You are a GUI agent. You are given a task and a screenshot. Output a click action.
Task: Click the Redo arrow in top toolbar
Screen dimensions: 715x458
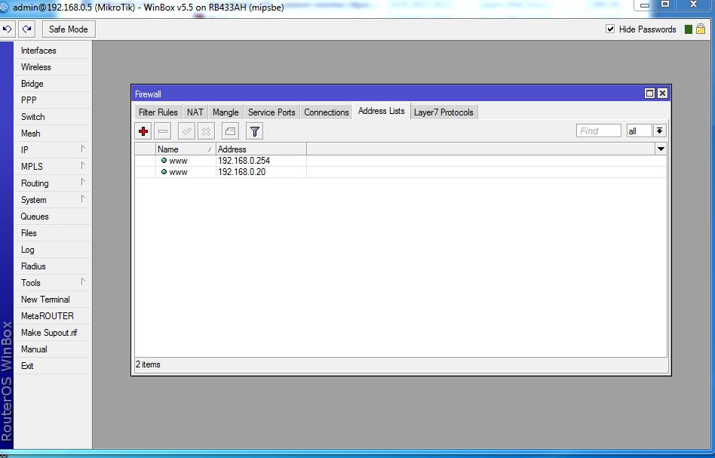27,29
